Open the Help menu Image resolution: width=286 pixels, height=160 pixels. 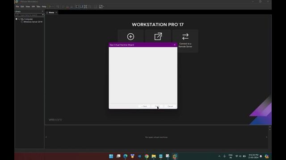(x=44, y=7)
